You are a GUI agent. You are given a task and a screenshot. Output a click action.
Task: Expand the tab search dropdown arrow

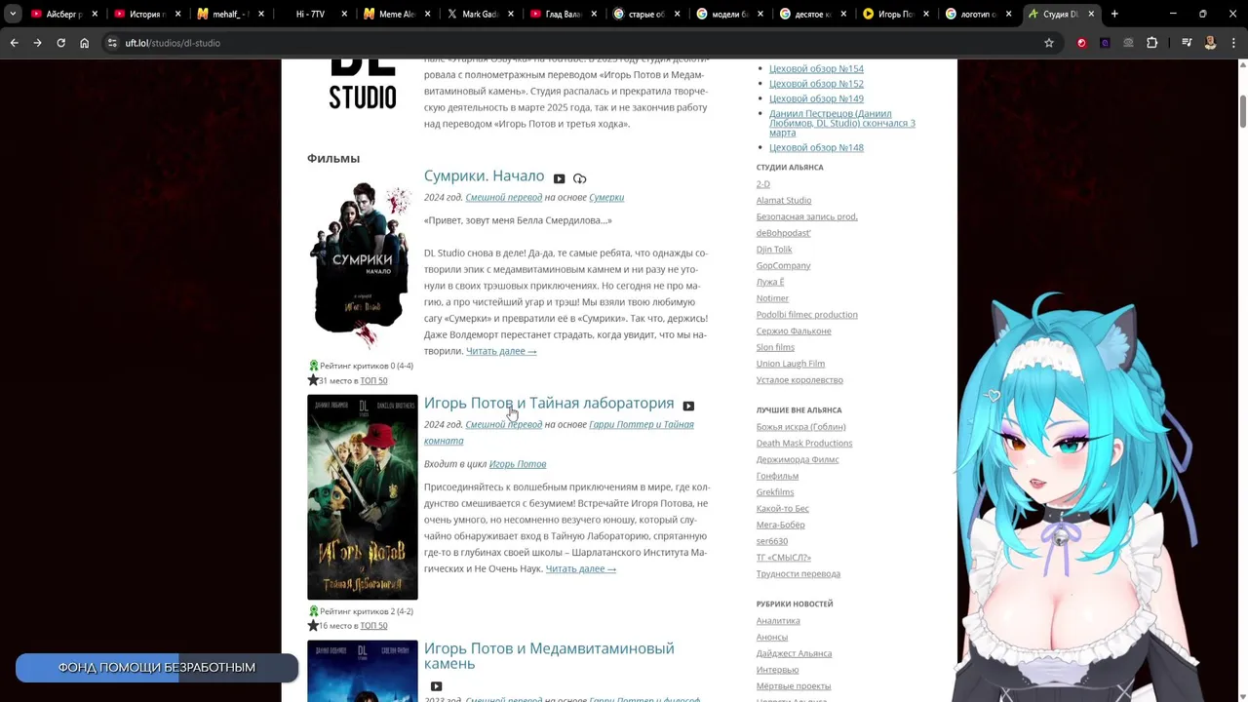click(x=13, y=14)
